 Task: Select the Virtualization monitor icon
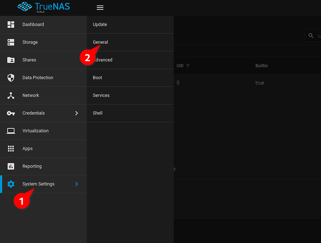[11, 131]
